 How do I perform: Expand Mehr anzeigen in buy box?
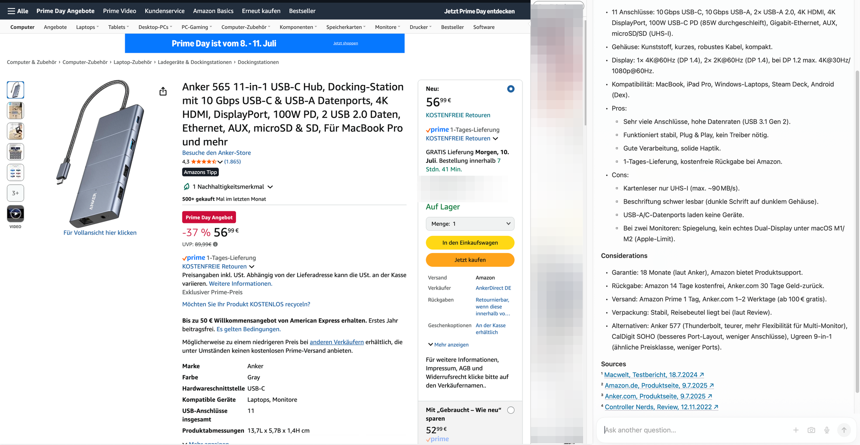point(448,345)
